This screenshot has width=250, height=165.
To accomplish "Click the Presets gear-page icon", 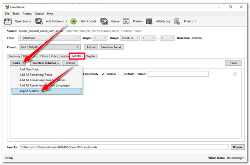I will pos(177,21).
